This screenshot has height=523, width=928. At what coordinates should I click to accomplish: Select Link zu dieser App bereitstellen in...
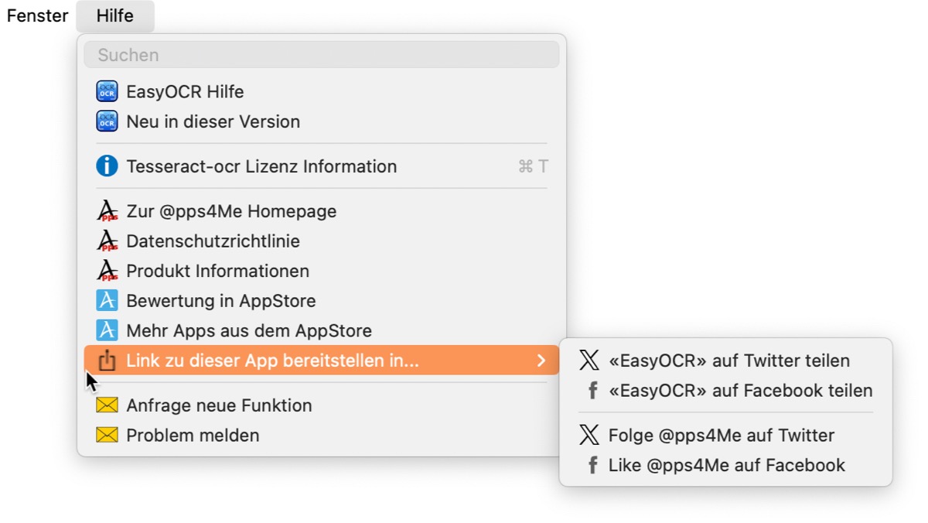coord(322,361)
